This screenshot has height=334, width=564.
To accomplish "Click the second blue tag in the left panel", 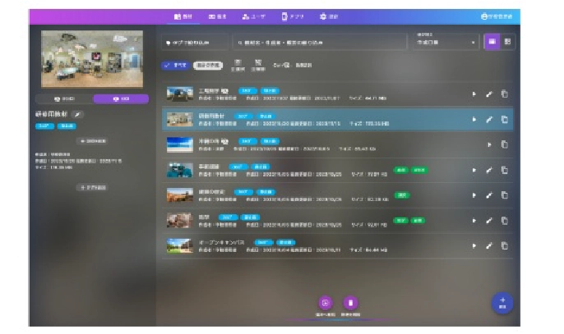I will click(67, 126).
